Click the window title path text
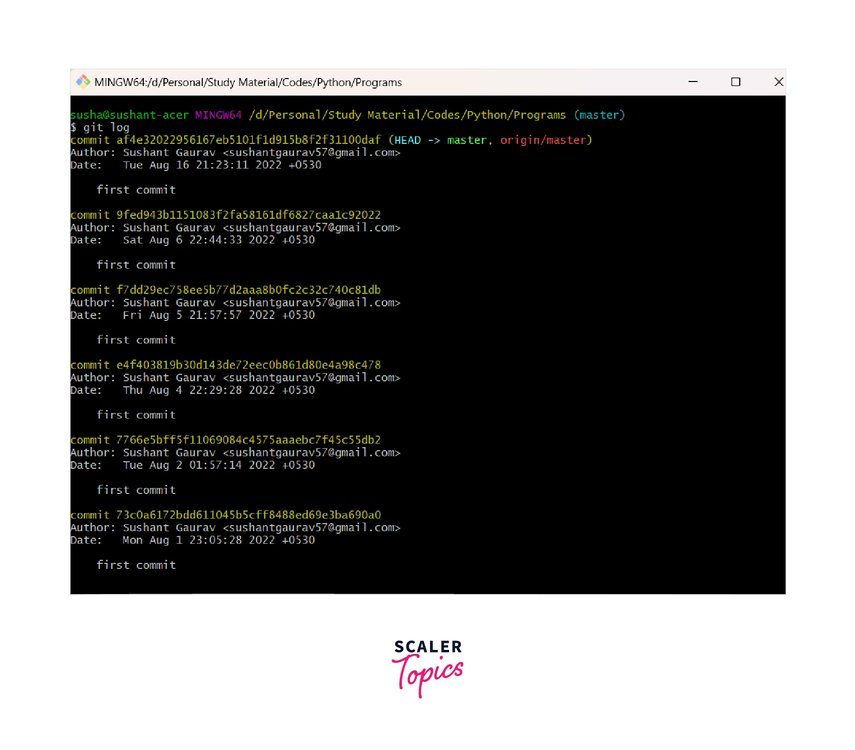Viewport: 855px width, 750px height. (x=248, y=82)
